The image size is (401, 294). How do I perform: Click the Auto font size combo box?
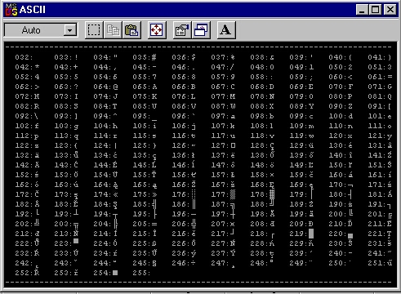[41, 30]
